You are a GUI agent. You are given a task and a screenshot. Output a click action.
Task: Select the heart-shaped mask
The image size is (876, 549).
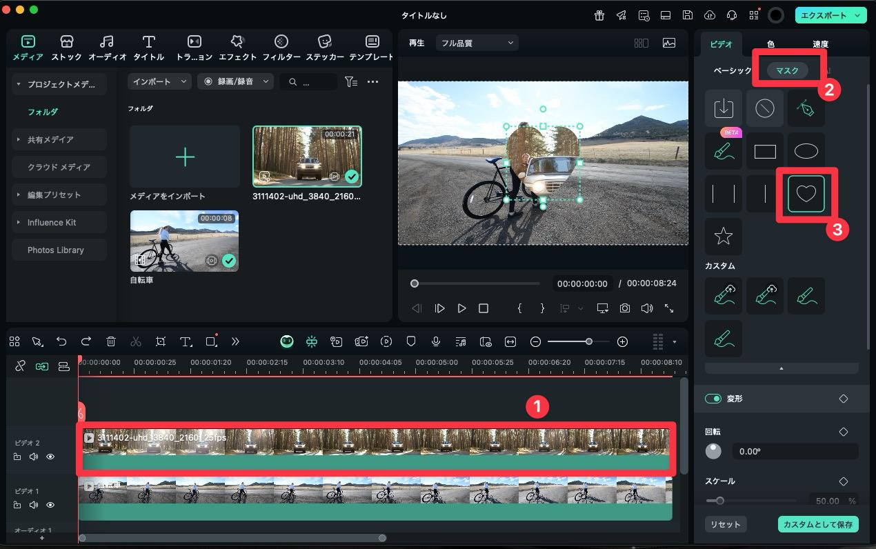pyautogui.click(x=806, y=194)
